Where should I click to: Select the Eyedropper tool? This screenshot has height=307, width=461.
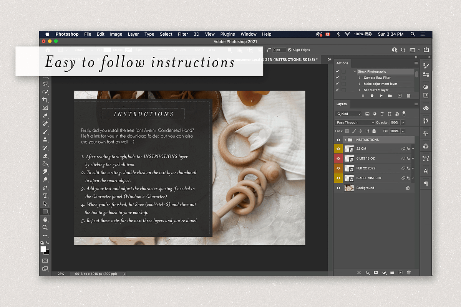45,116
